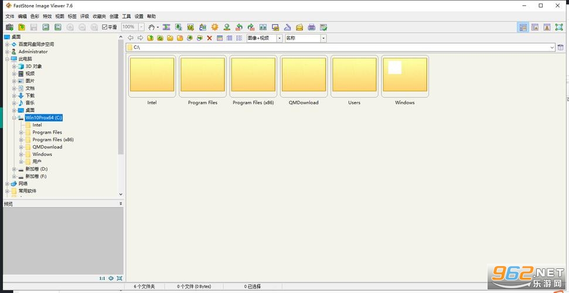Switch to thumbnail view icon
This screenshot has height=293, width=569.
point(220,38)
